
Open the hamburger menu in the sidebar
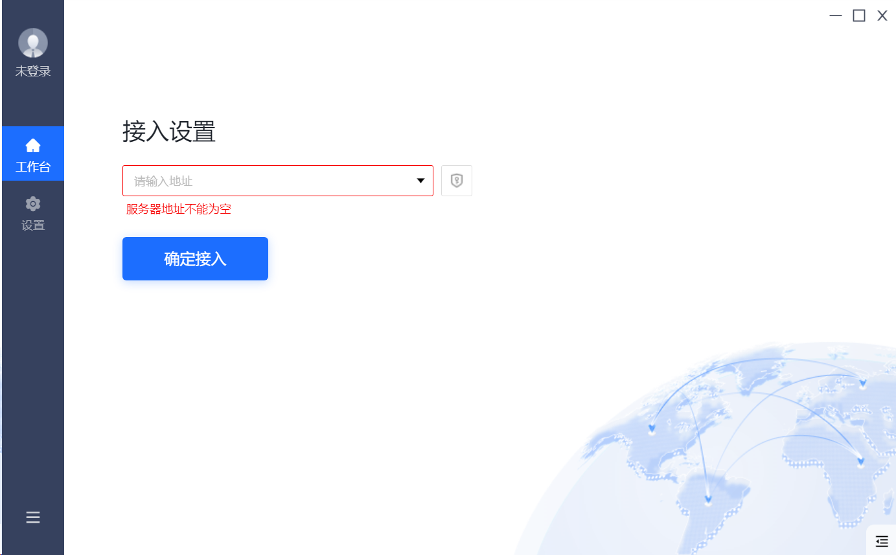point(33,517)
